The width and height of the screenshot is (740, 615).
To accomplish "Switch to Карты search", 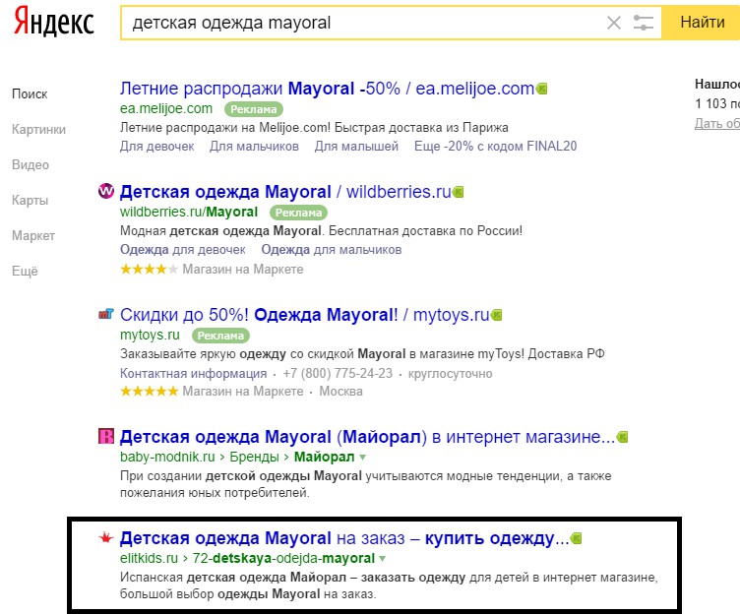I will [x=30, y=200].
